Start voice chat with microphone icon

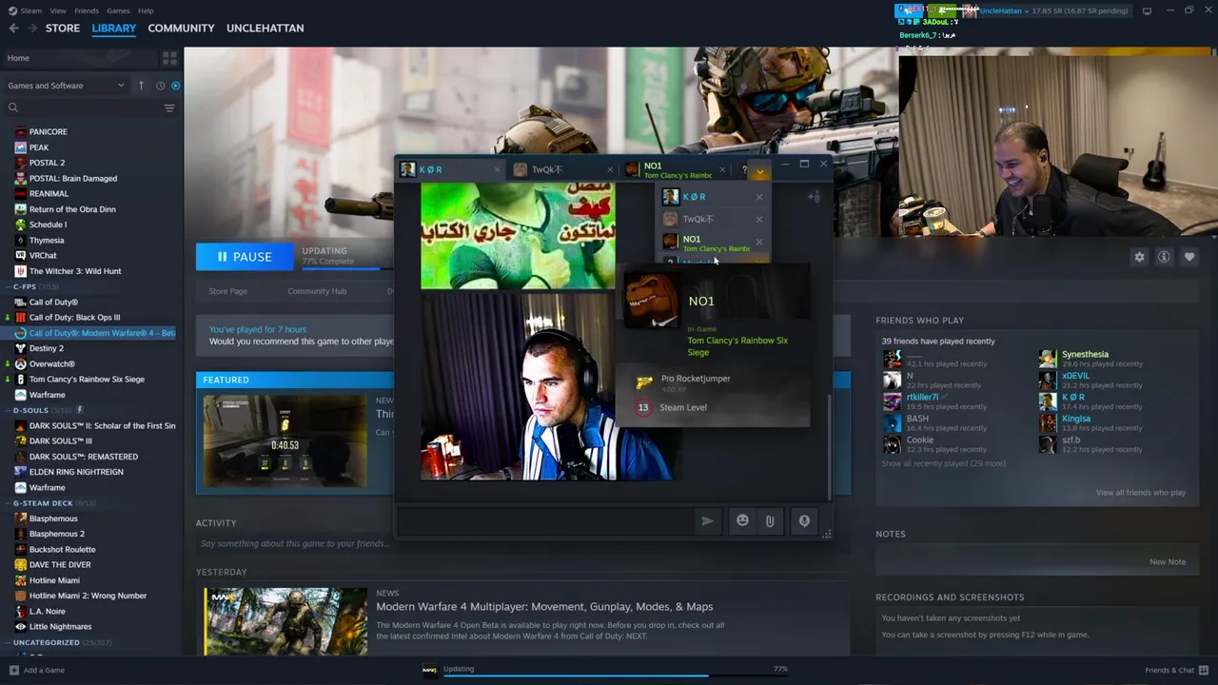(804, 521)
